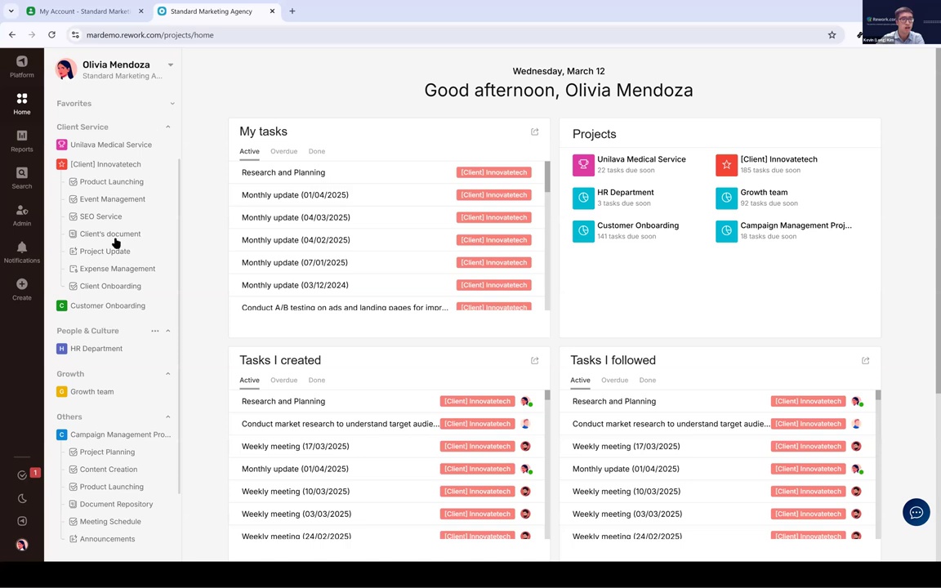Collapse the People & Culture section
The width and height of the screenshot is (941, 588).
pyautogui.click(x=168, y=331)
